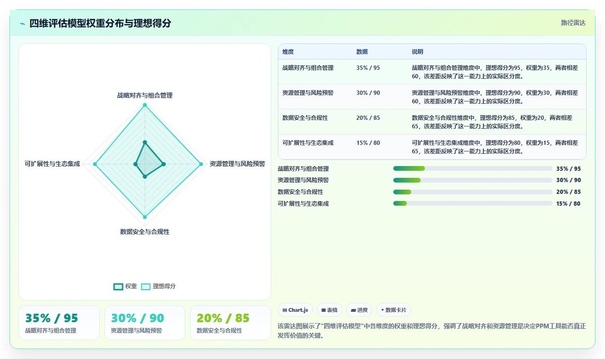Screen dimensions: 605x359
Task: Select table row 战略对齐与组合管理
Action: click(x=432, y=72)
